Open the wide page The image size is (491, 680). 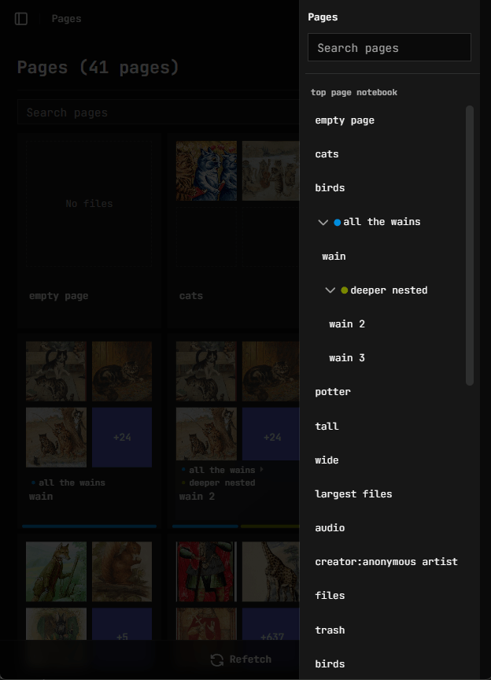tap(327, 460)
